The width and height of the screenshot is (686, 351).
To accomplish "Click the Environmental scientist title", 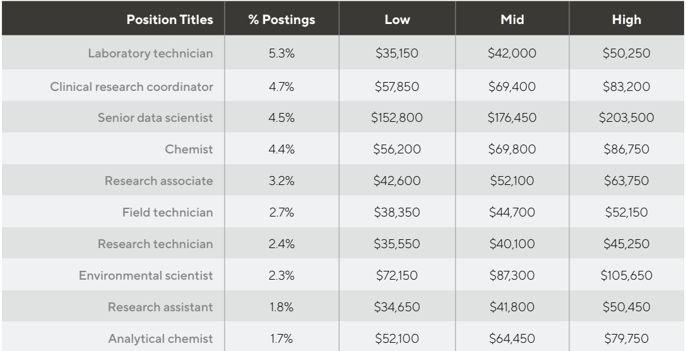I will [146, 275].
